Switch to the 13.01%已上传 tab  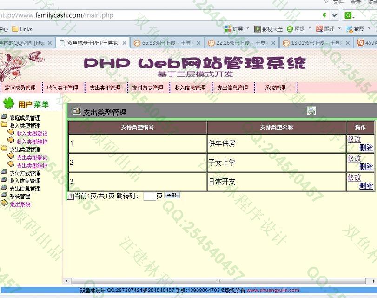pos(316,43)
